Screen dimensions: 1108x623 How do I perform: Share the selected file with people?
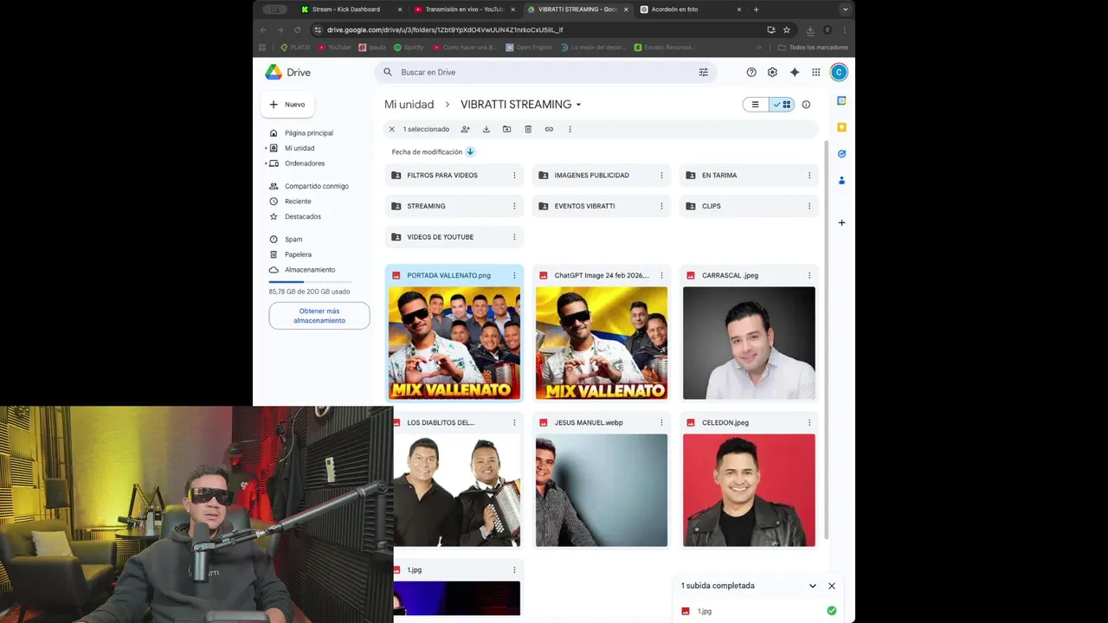tap(465, 129)
